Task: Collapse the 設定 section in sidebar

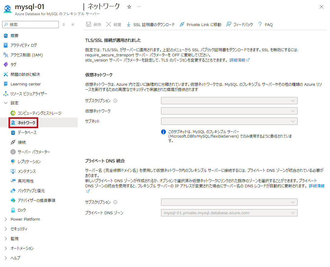Action: point(6,103)
